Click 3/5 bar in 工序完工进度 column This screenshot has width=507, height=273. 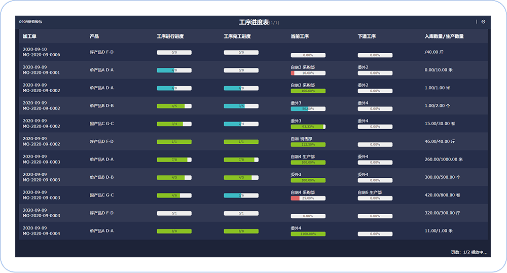241,106
